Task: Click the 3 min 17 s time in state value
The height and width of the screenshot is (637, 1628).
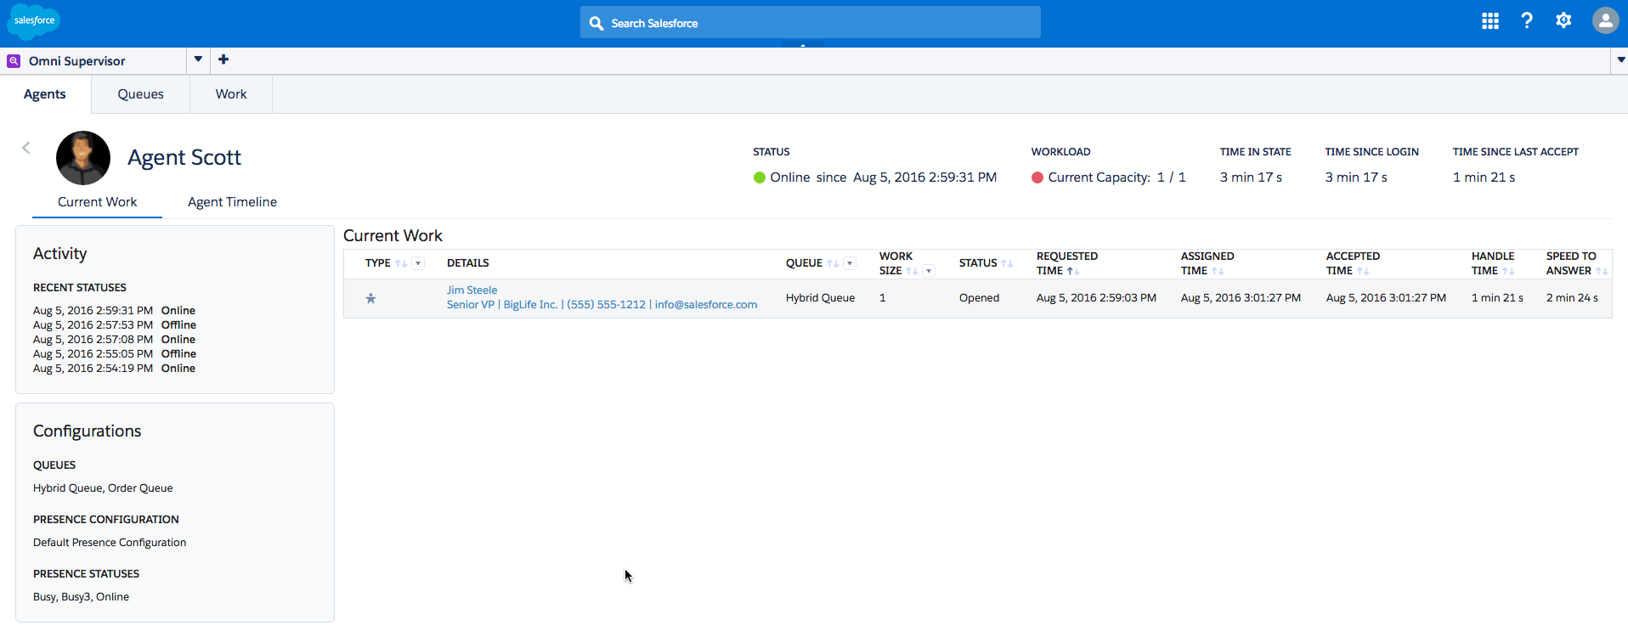Action: 1251,178
